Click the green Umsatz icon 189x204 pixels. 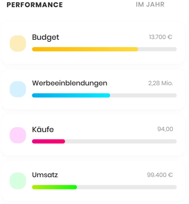[x=18, y=181]
